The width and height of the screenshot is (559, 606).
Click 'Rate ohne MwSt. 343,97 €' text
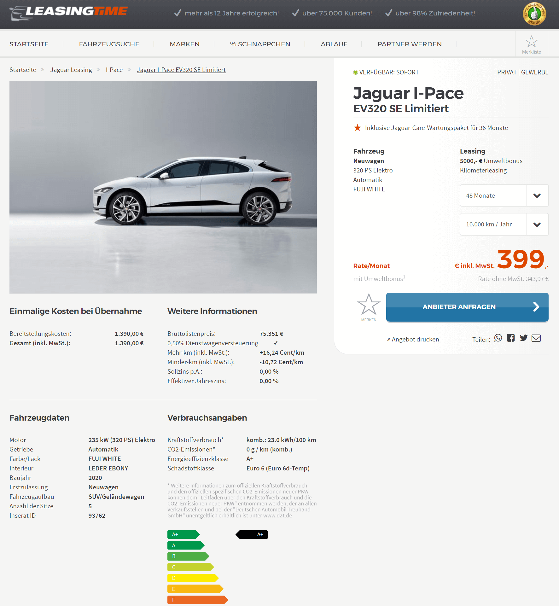513,279
